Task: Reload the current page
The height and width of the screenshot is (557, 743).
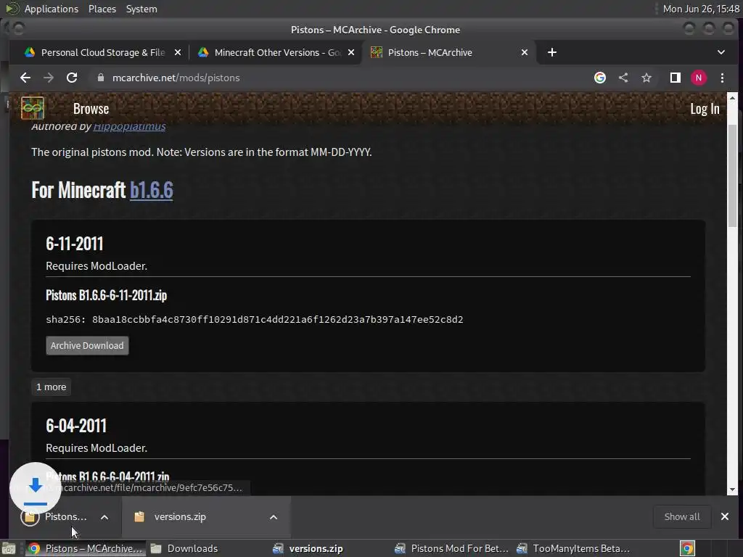Action: tap(72, 78)
